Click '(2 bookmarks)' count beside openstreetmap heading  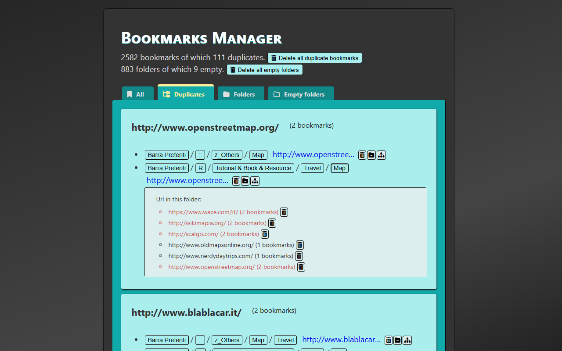(x=312, y=125)
